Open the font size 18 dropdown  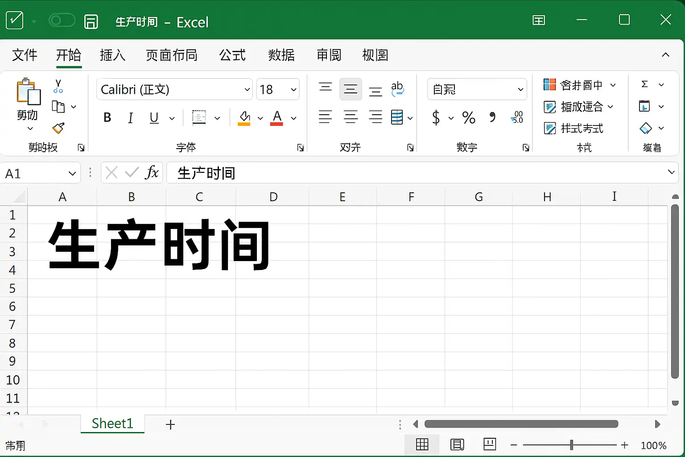[x=278, y=89]
